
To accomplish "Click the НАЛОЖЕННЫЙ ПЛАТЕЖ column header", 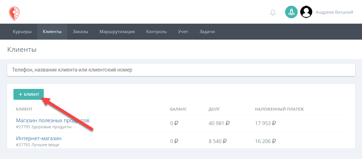I will tap(279, 109).
